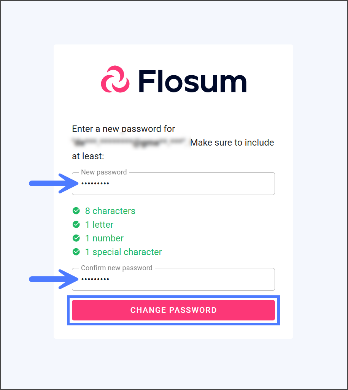Click the "New password" field label
Viewport: 348px width, 390px height.
tap(104, 172)
